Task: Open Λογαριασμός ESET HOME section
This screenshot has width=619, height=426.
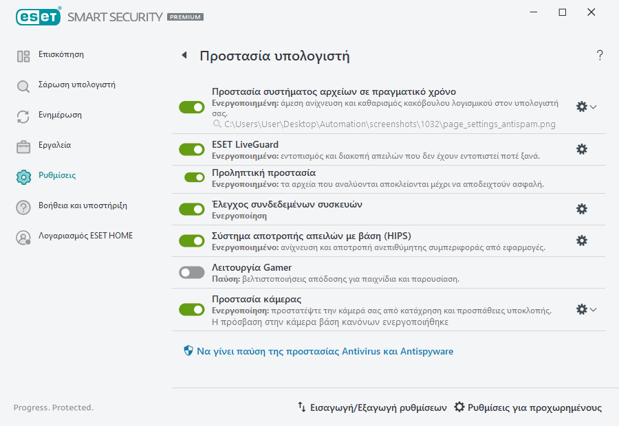Action: click(86, 236)
